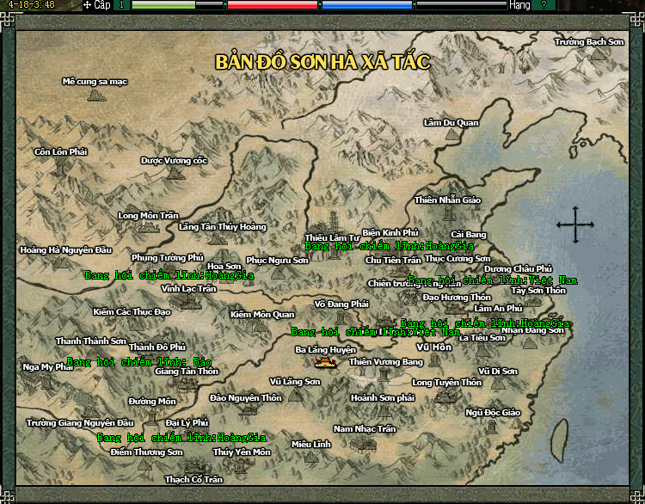Screen dimensions: 645x504
Task: Click the red health bar
Action: coord(272,5)
